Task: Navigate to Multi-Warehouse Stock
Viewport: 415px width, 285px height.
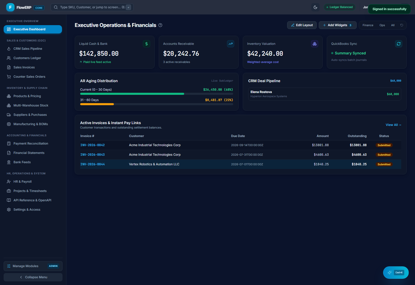Action: coord(33,105)
